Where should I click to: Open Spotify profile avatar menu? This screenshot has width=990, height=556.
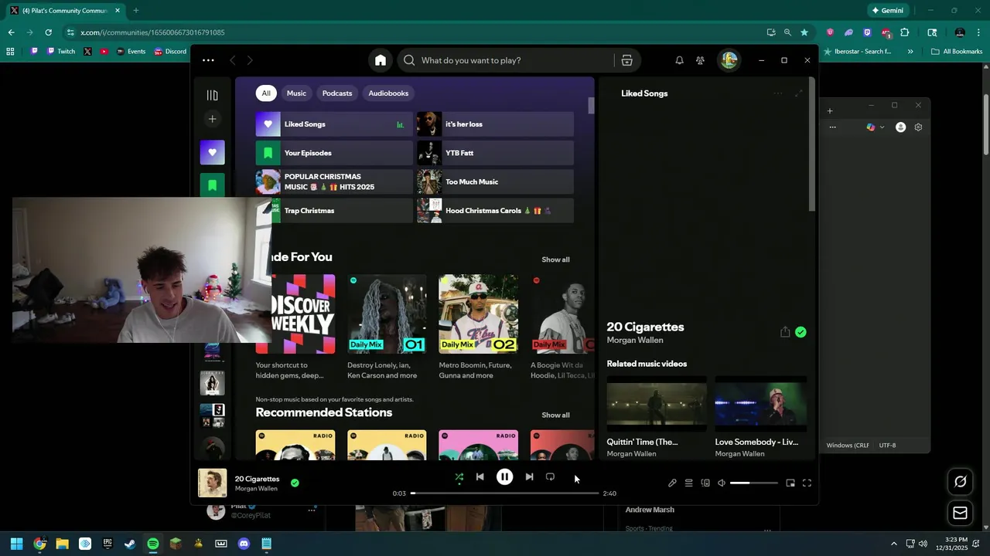[x=729, y=60]
